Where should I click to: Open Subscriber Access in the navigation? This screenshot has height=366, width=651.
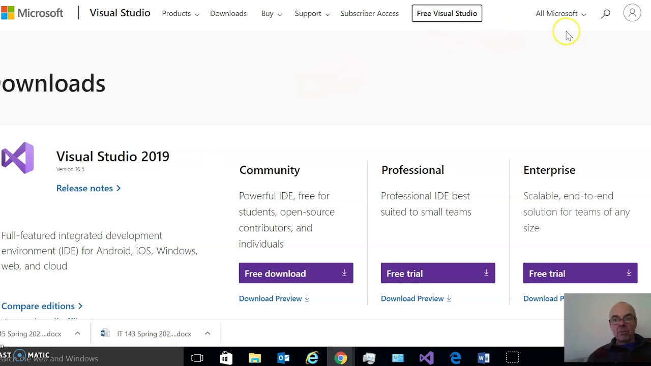tap(370, 14)
